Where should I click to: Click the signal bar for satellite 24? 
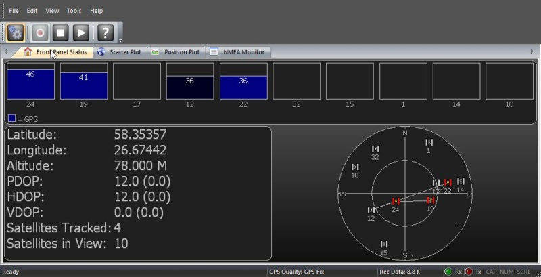30,83
